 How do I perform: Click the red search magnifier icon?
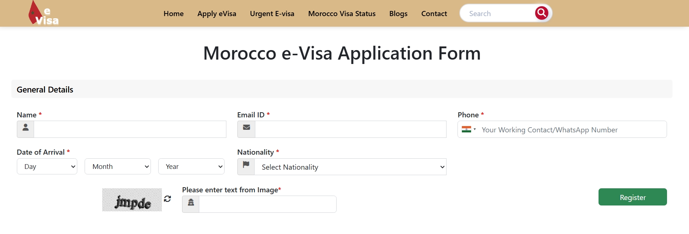point(541,13)
